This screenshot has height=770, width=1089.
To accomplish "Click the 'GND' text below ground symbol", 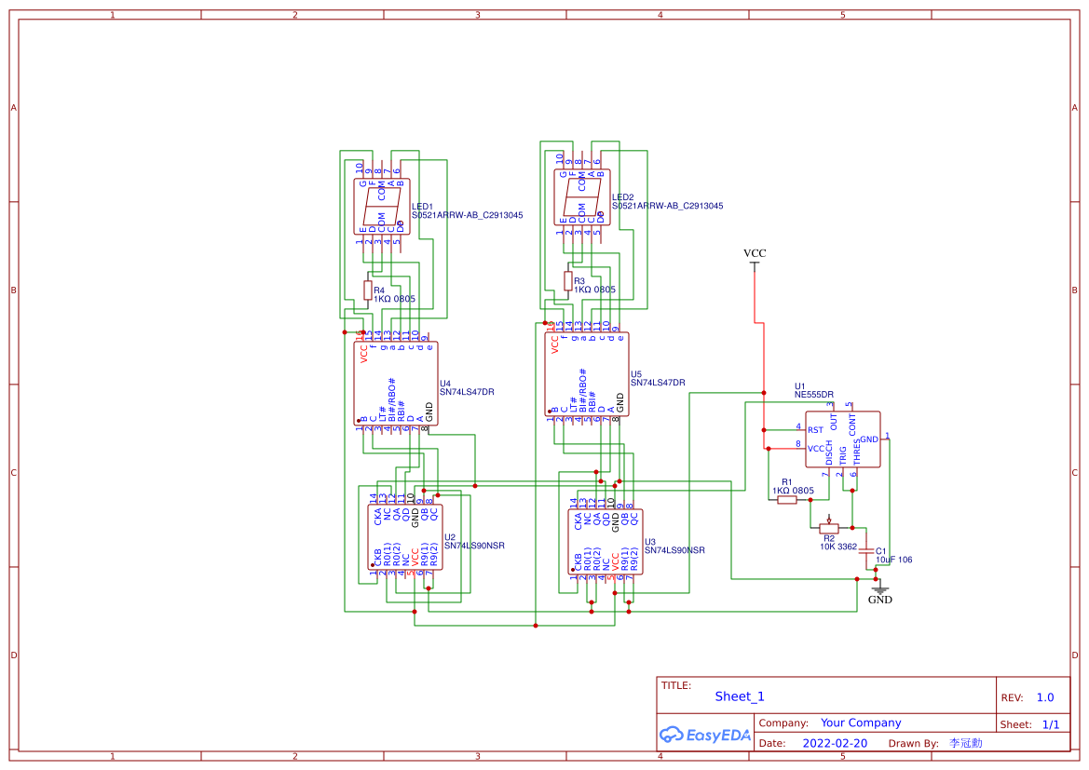I will [x=880, y=600].
